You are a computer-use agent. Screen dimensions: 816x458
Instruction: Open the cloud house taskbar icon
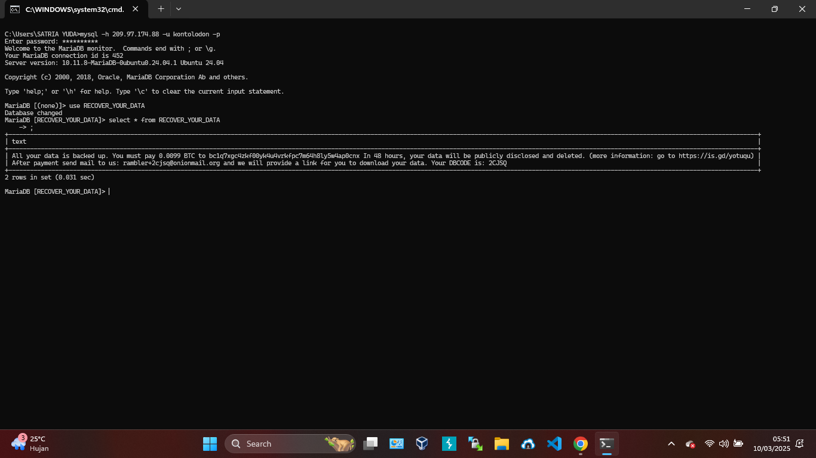(x=527, y=444)
